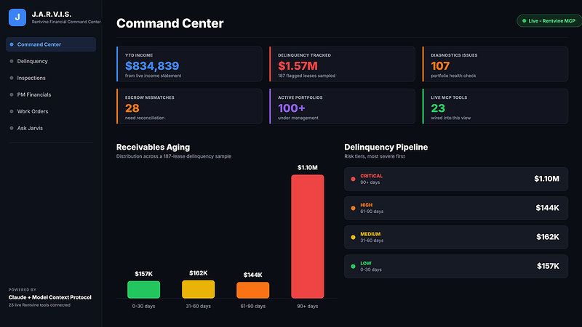Go to Delinquency in the sidebar

click(x=51, y=61)
